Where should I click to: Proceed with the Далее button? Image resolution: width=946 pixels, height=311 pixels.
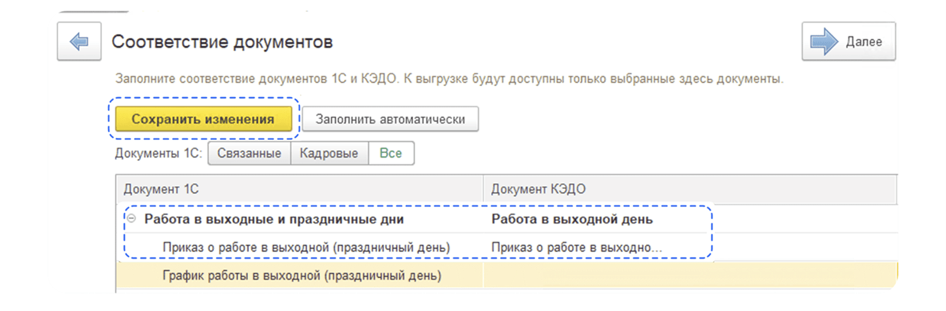[849, 41]
